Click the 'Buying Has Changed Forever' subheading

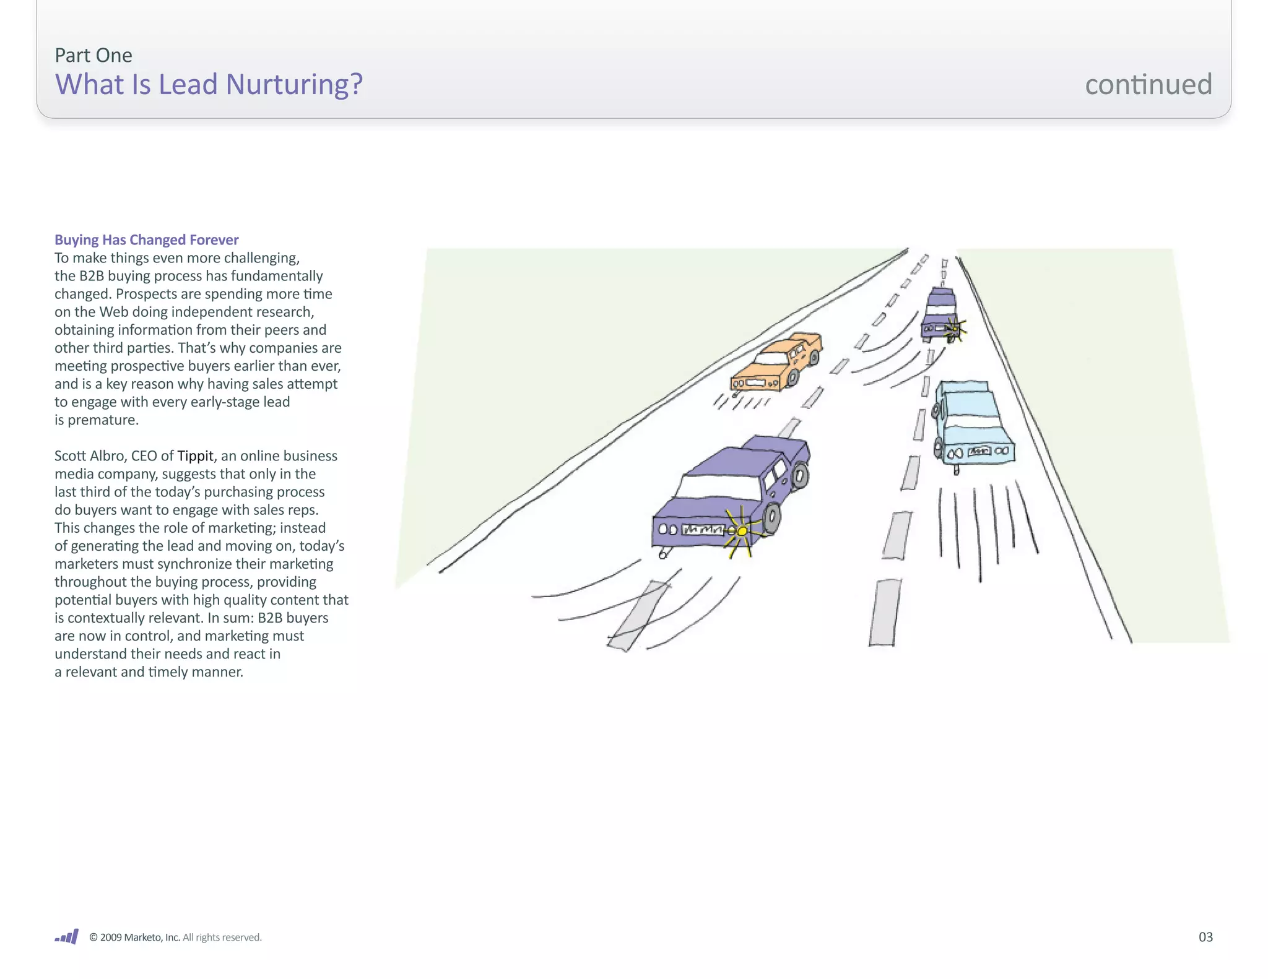coord(146,239)
